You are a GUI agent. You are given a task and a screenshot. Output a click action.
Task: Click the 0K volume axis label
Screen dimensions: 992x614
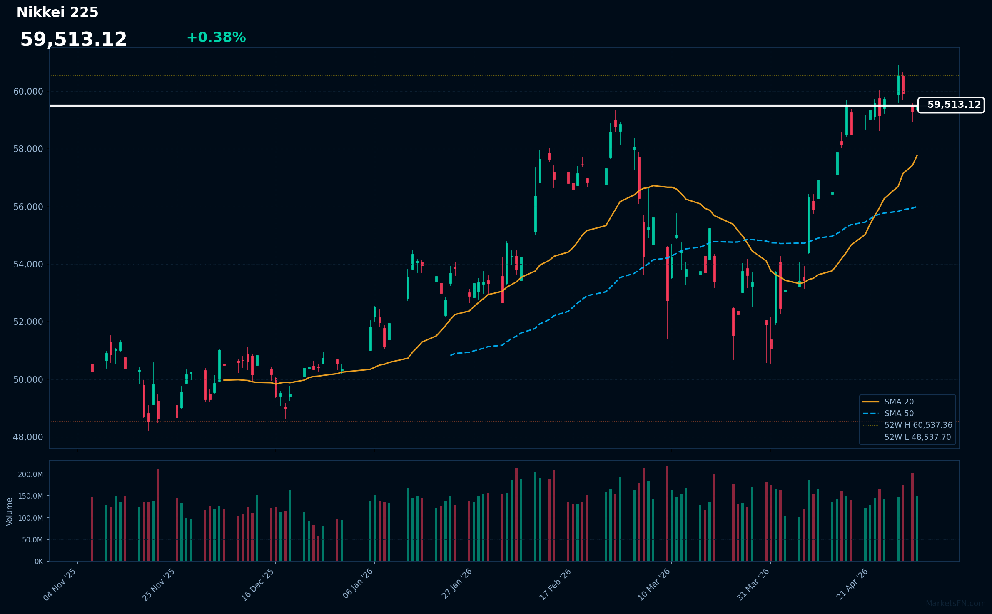tap(39, 562)
